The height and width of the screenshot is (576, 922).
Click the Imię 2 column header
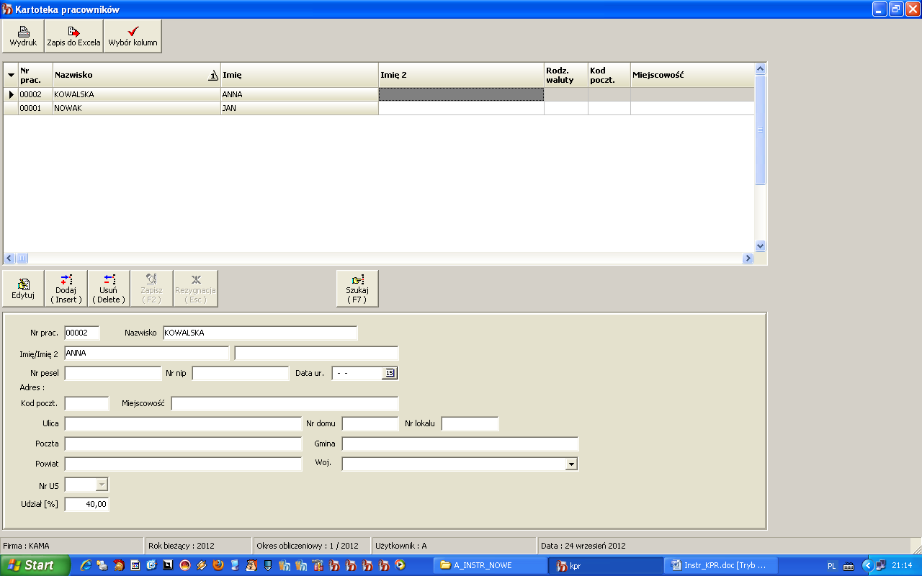click(x=462, y=76)
